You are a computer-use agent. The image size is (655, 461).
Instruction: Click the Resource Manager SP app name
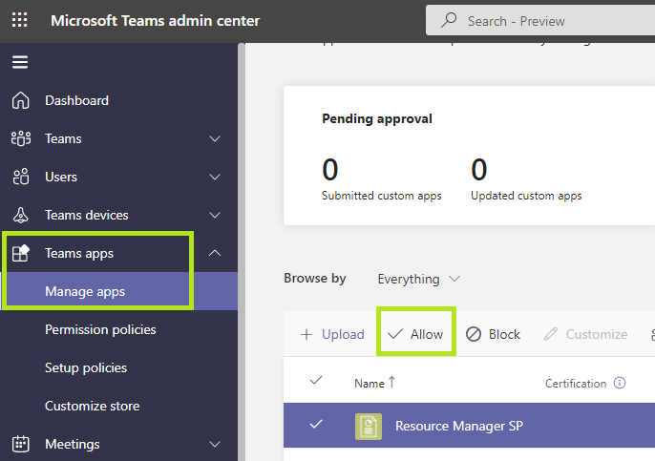(459, 426)
